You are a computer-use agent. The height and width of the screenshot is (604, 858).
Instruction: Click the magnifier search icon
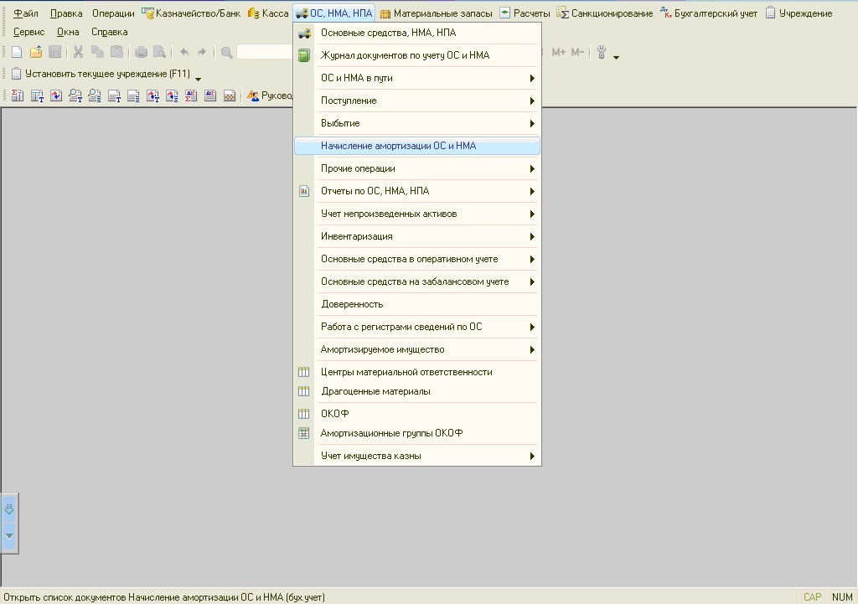[226, 53]
